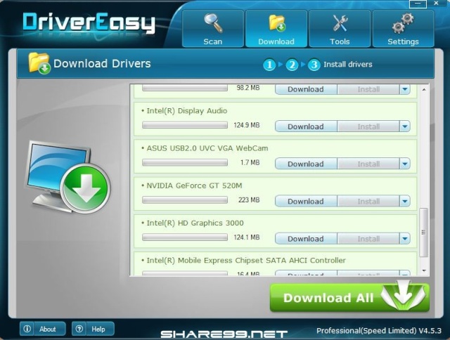The image size is (450, 340).
Task: Click the 124.9 MB size value
Action: pyautogui.click(x=247, y=125)
